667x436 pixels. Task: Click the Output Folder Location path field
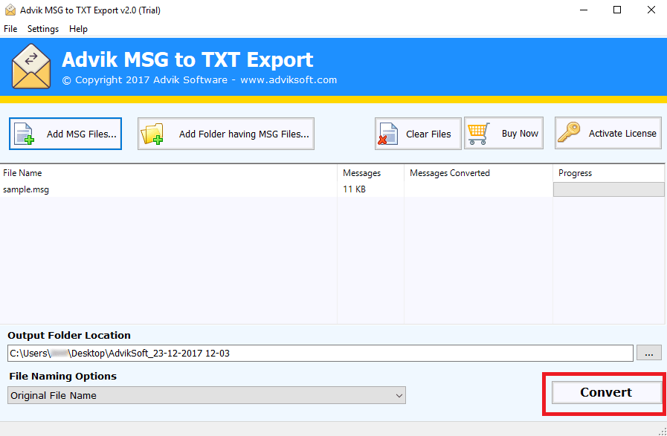coord(320,353)
